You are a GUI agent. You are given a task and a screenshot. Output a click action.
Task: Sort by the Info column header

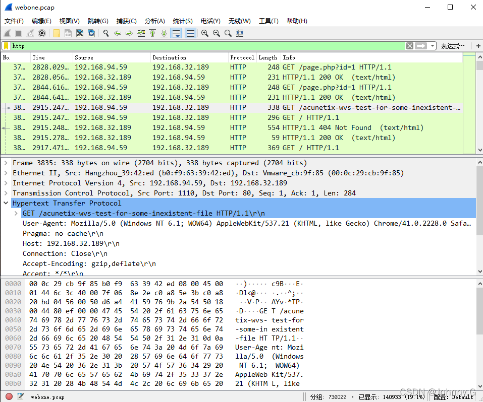click(371, 57)
